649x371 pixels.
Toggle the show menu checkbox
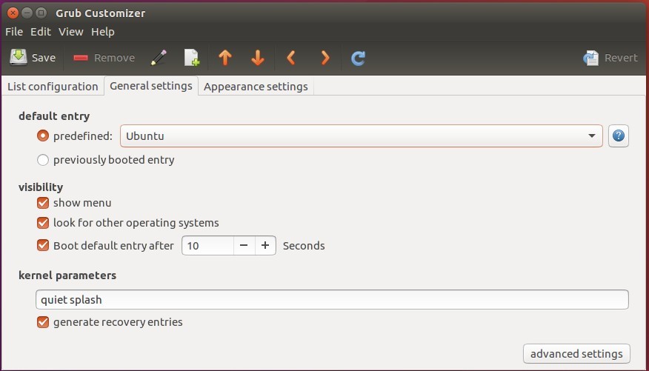click(x=43, y=203)
